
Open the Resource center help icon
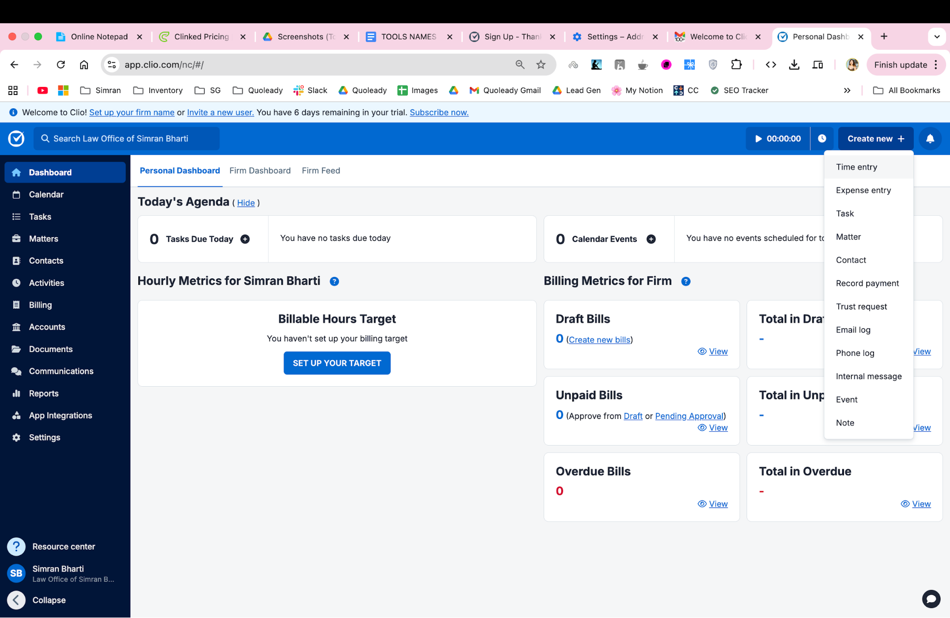(16, 546)
